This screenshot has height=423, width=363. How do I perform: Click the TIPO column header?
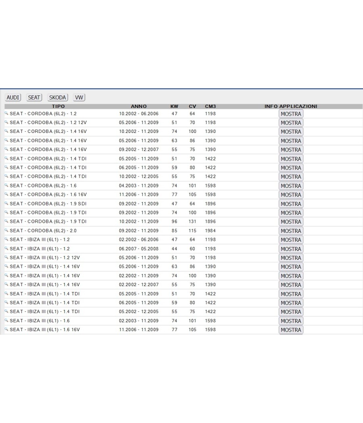click(58, 106)
